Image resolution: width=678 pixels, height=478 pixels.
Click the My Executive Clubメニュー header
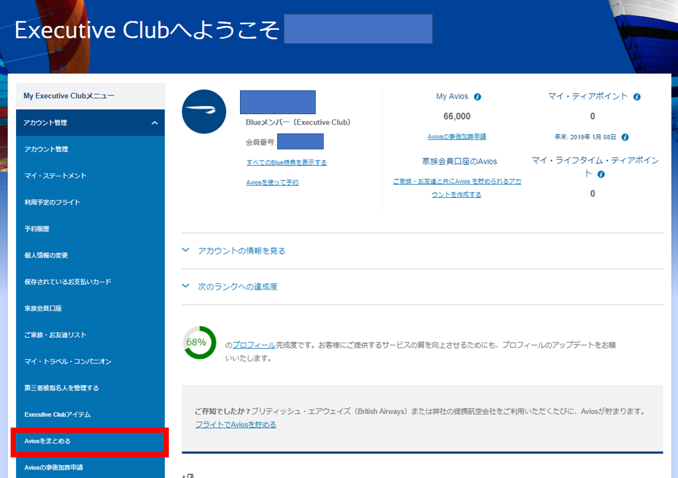(x=90, y=96)
